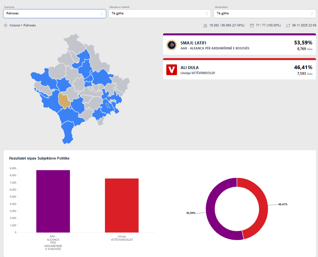Expand the Vendvotimi dropdown

click(x=265, y=14)
